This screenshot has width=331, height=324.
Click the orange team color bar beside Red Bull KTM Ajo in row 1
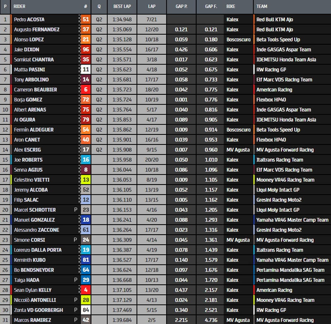254,19
